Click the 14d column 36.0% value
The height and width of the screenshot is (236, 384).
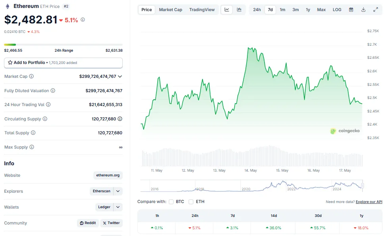(x=274, y=228)
